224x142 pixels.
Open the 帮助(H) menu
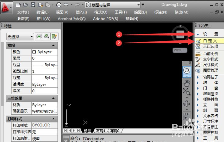tap(132, 18)
